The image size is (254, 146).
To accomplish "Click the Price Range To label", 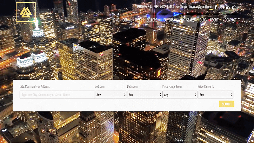I will 206,86.
